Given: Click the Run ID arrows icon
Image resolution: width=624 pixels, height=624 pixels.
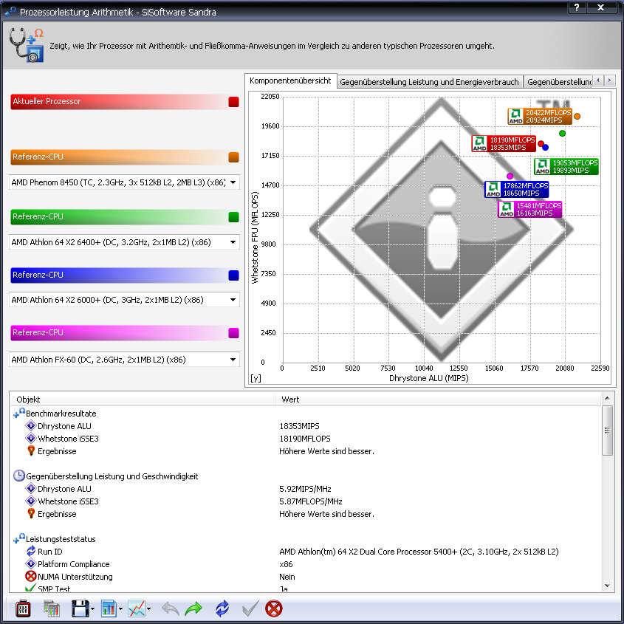Looking at the screenshot, I should coord(30,551).
